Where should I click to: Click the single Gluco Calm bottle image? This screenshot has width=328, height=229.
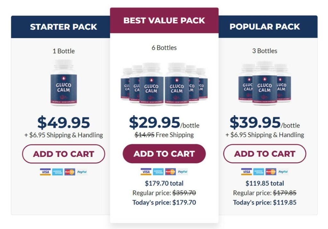63,83
